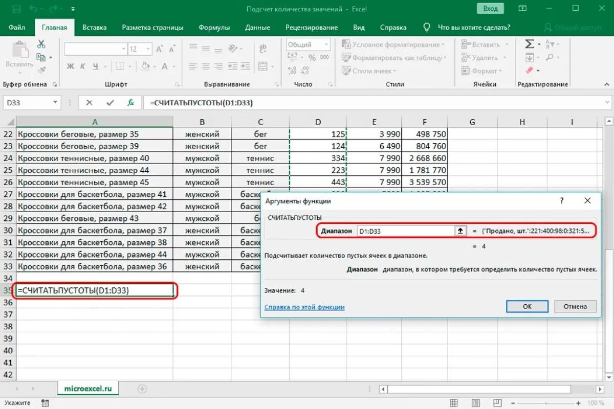Click the OK button in dialog

[528, 306]
